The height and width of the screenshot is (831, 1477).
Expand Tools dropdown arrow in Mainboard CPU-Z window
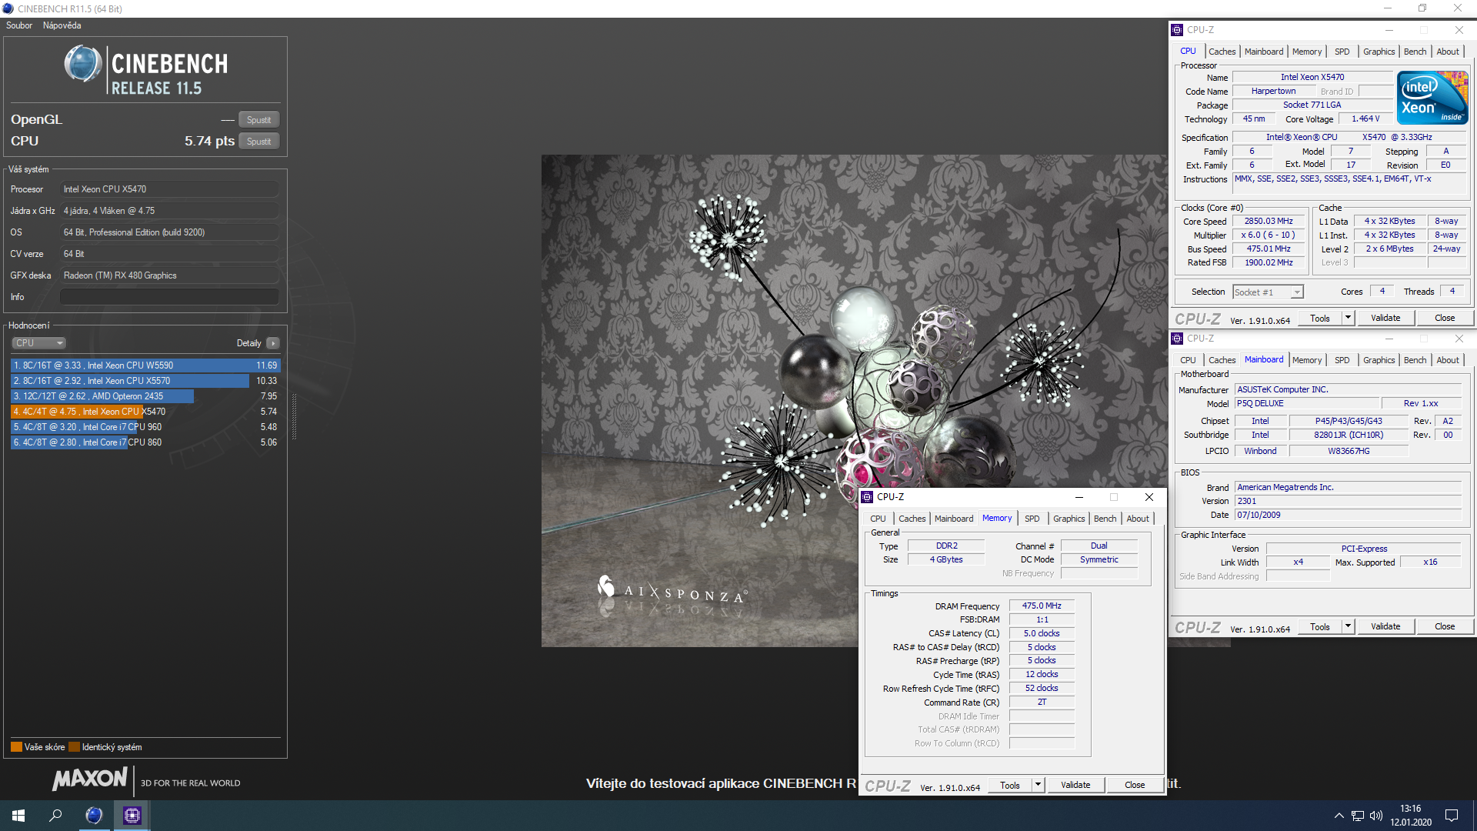point(1348,627)
